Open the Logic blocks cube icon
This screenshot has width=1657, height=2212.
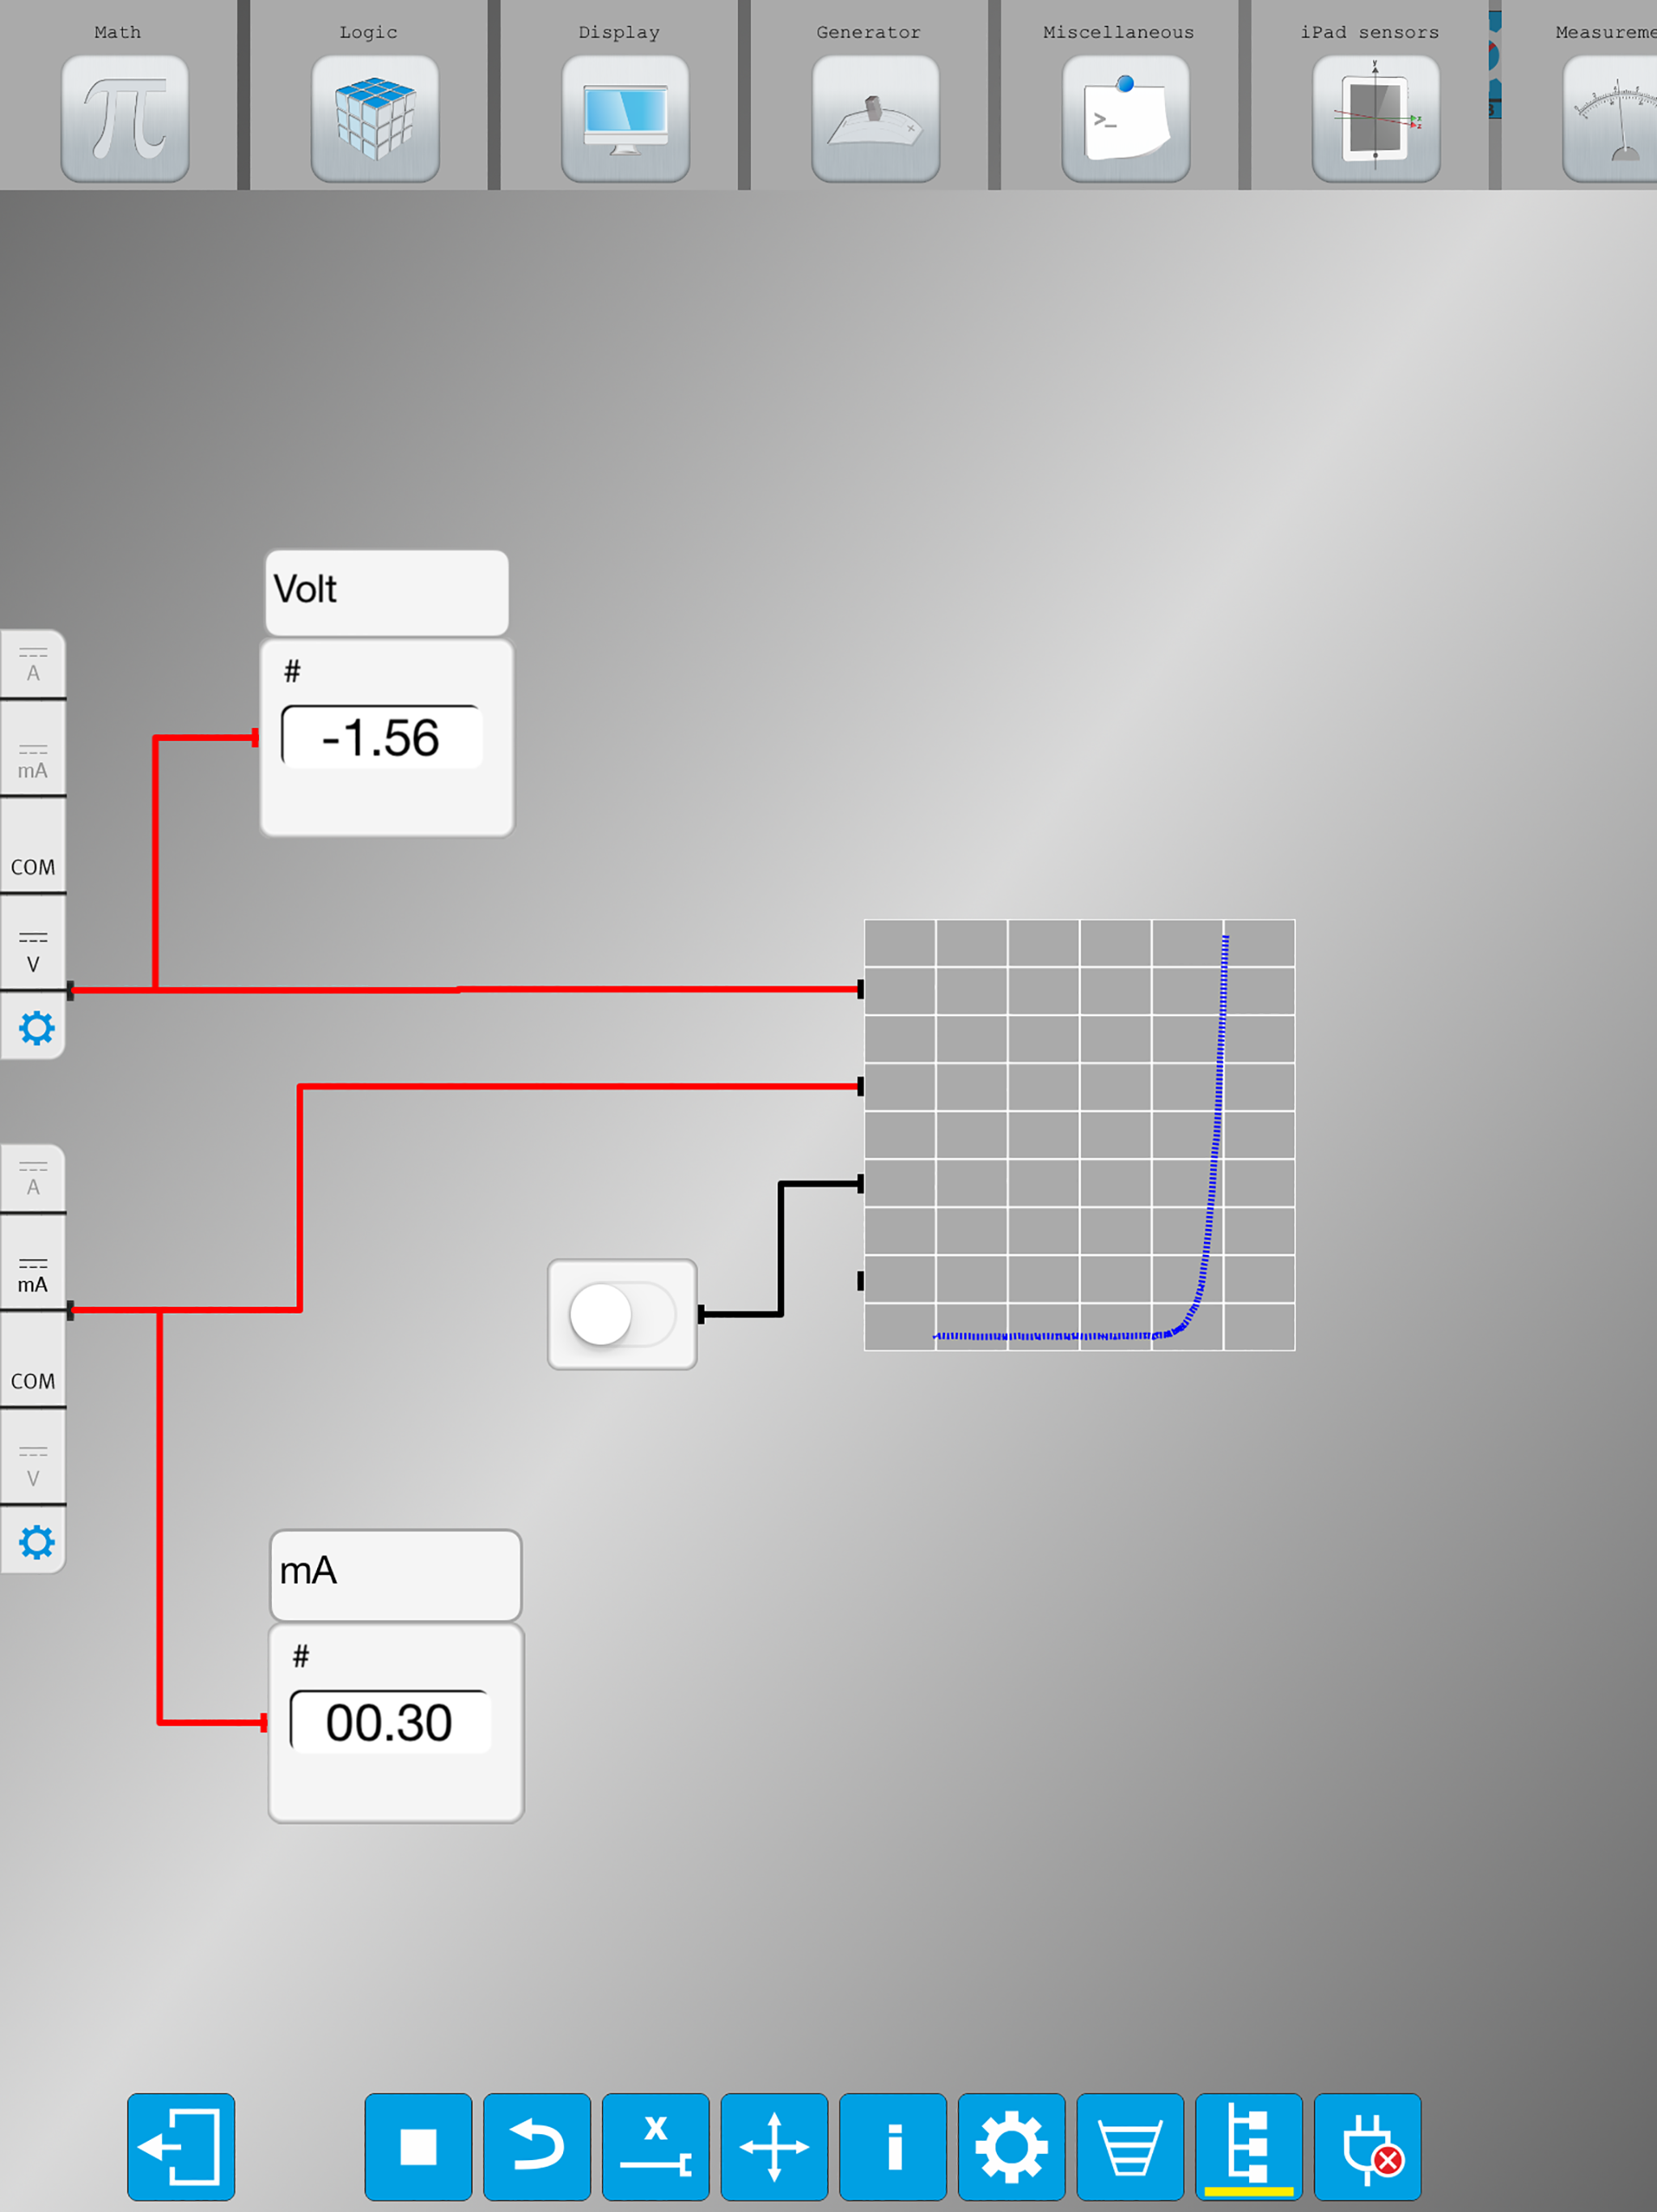coord(375,118)
